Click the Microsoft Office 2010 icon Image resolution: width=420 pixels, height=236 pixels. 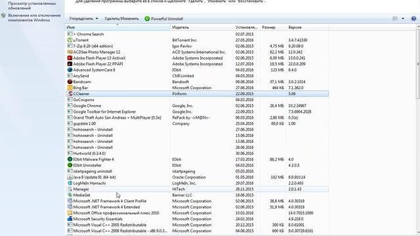click(70, 213)
